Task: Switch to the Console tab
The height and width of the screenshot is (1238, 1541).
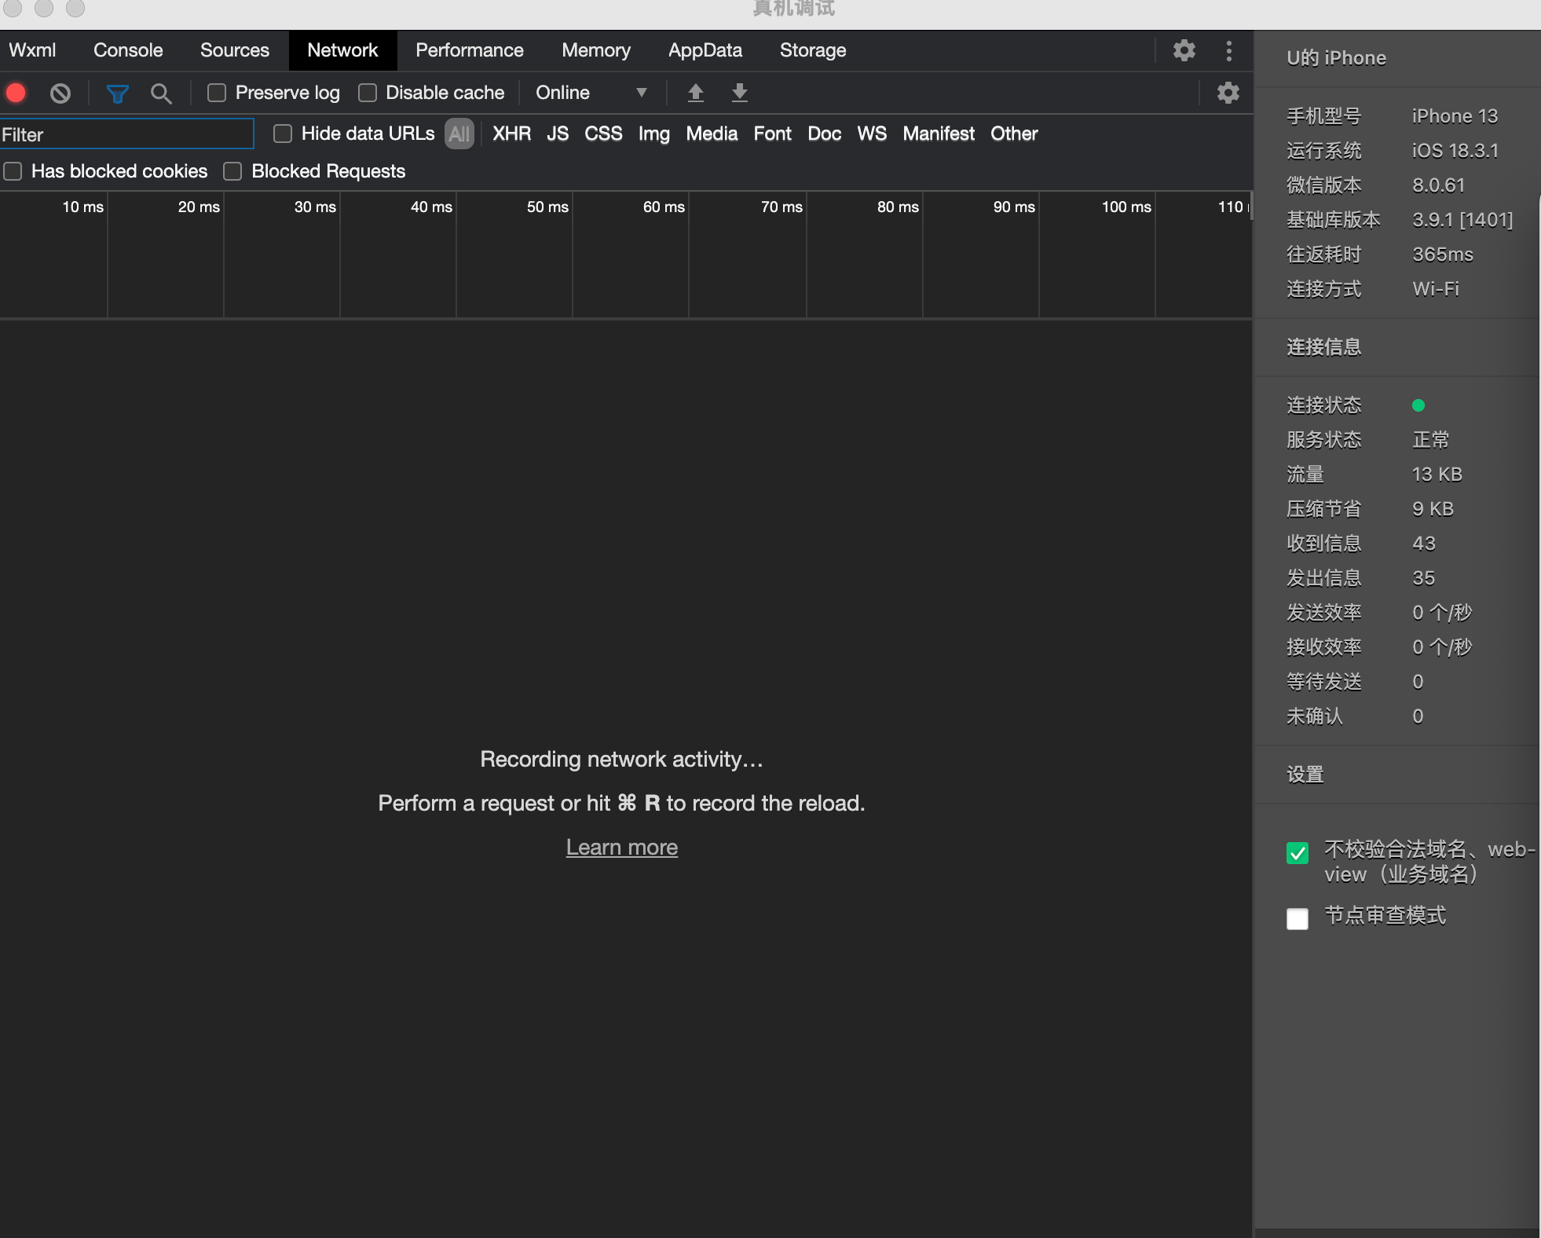Action: [128, 50]
